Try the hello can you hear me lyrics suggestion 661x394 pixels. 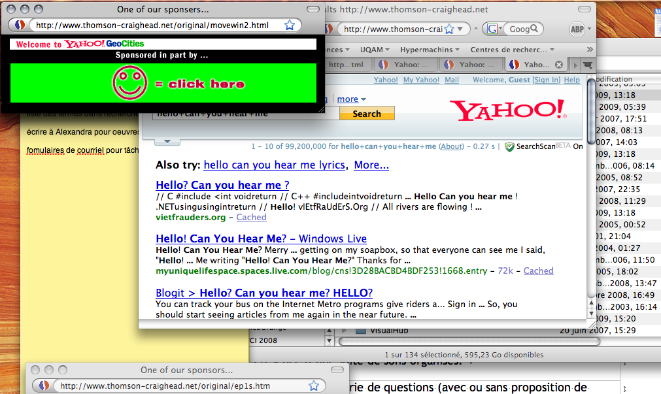(275, 165)
